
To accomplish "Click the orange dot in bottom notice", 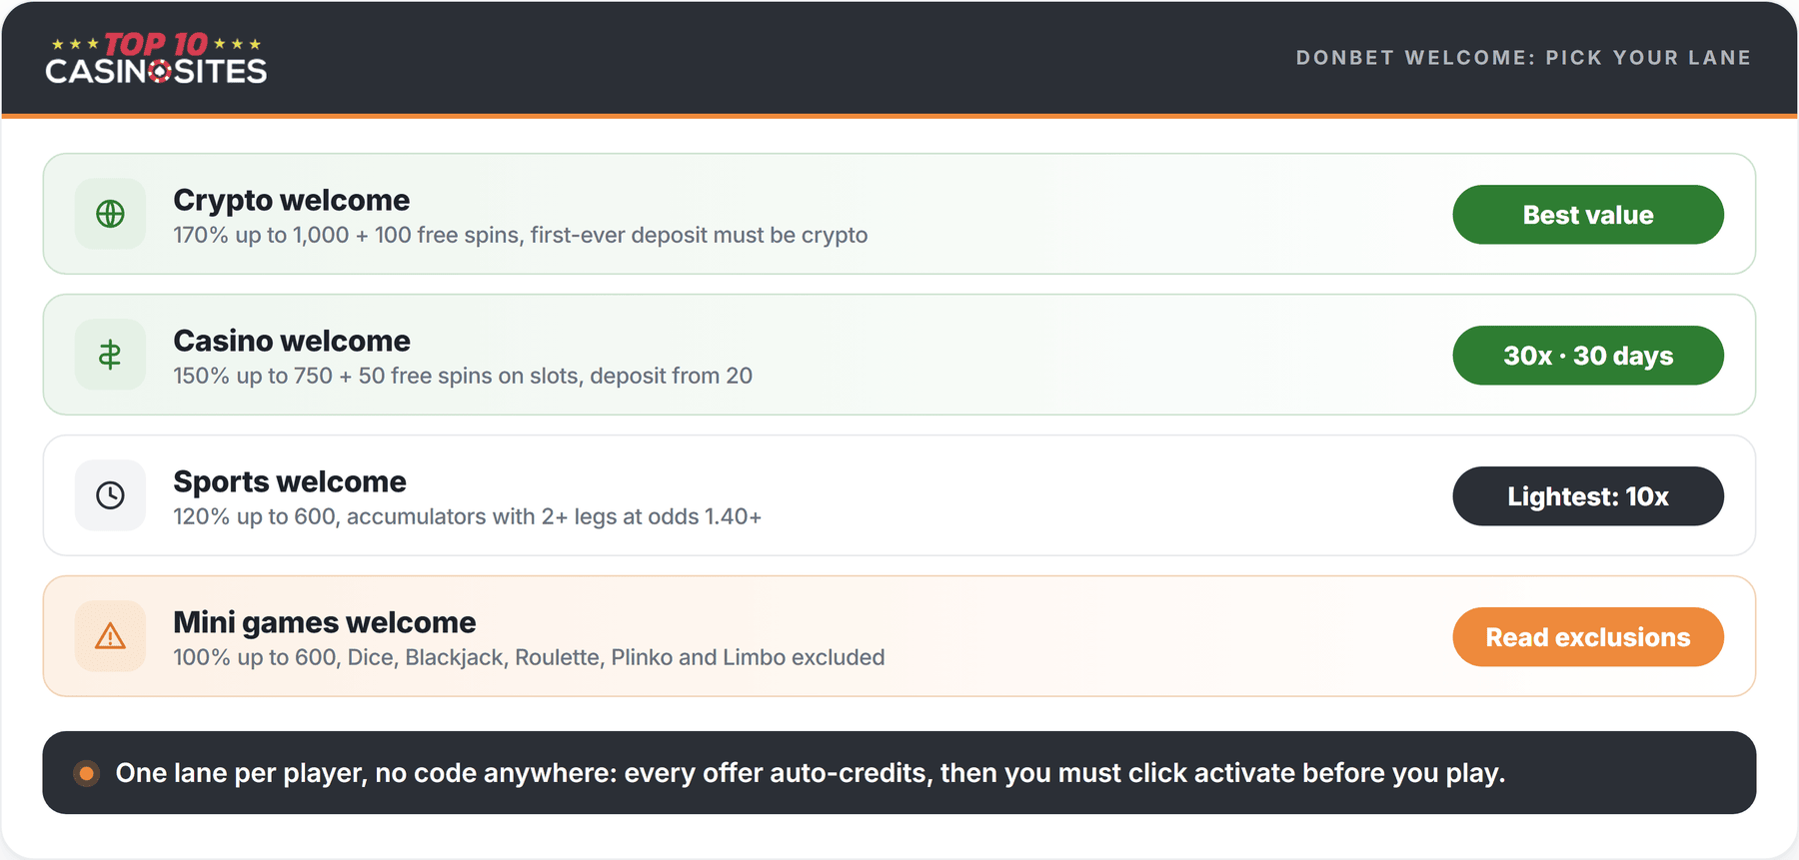I will [x=87, y=773].
